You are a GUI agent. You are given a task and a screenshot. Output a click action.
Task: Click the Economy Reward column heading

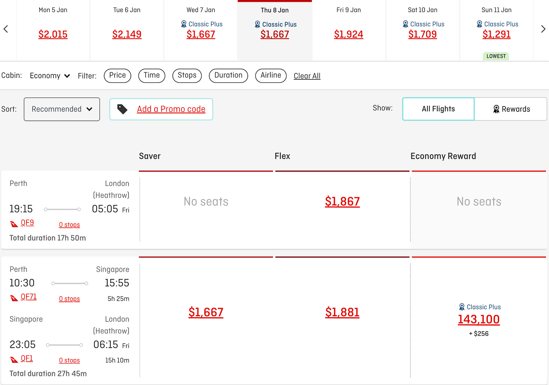(x=443, y=156)
